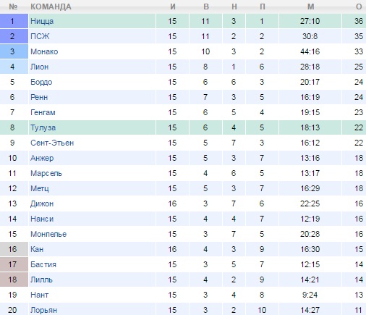Select the Лион team name
Image resolution: width=366 pixels, height=315 pixels.
coord(39,67)
